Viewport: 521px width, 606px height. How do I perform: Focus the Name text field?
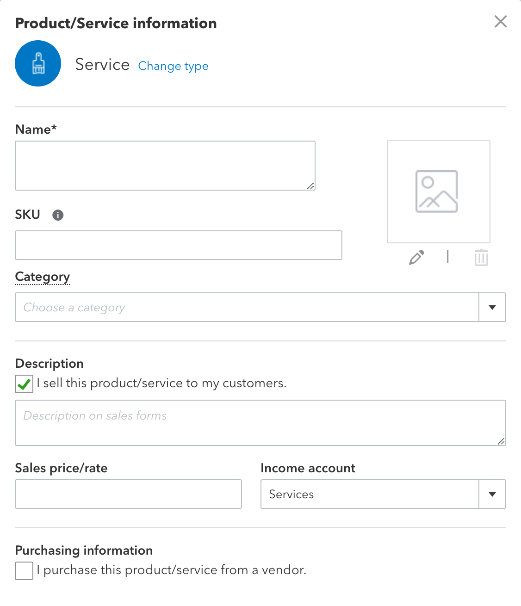(x=165, y=166)
